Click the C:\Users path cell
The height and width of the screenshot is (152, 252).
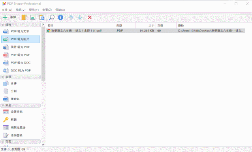click(x=211, y=30)
